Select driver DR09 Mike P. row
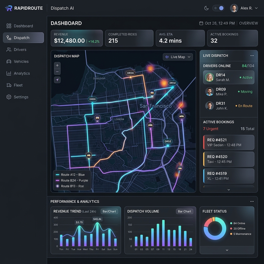The image size is (264, 264). 229,92
